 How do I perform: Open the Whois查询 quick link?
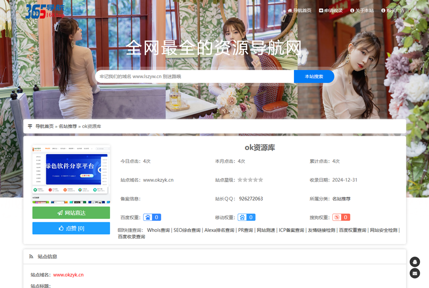(x=158, y=230)
